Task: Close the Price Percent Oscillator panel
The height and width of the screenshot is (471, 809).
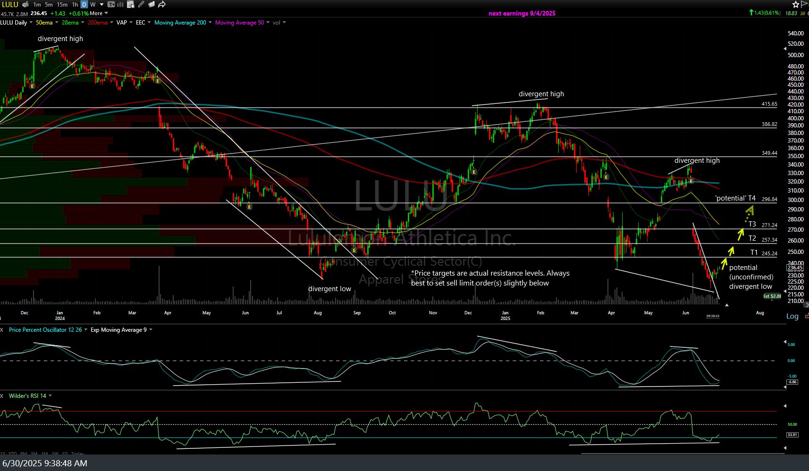Action: click(x=2, y=330)
